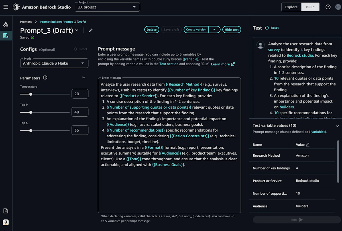Screen dimensions: 342x231
Task: Collapse Test variable values section
Action: [x=337, y=126]
